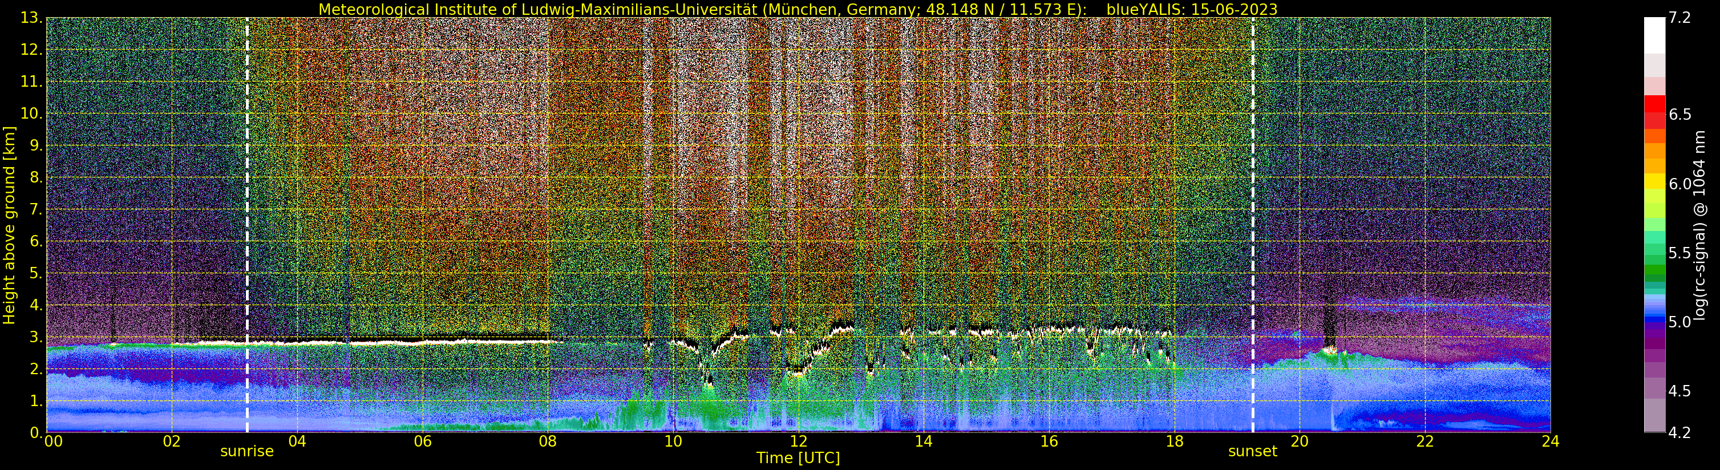Click the '24' time axis tick label

(x=1551, y=441)
